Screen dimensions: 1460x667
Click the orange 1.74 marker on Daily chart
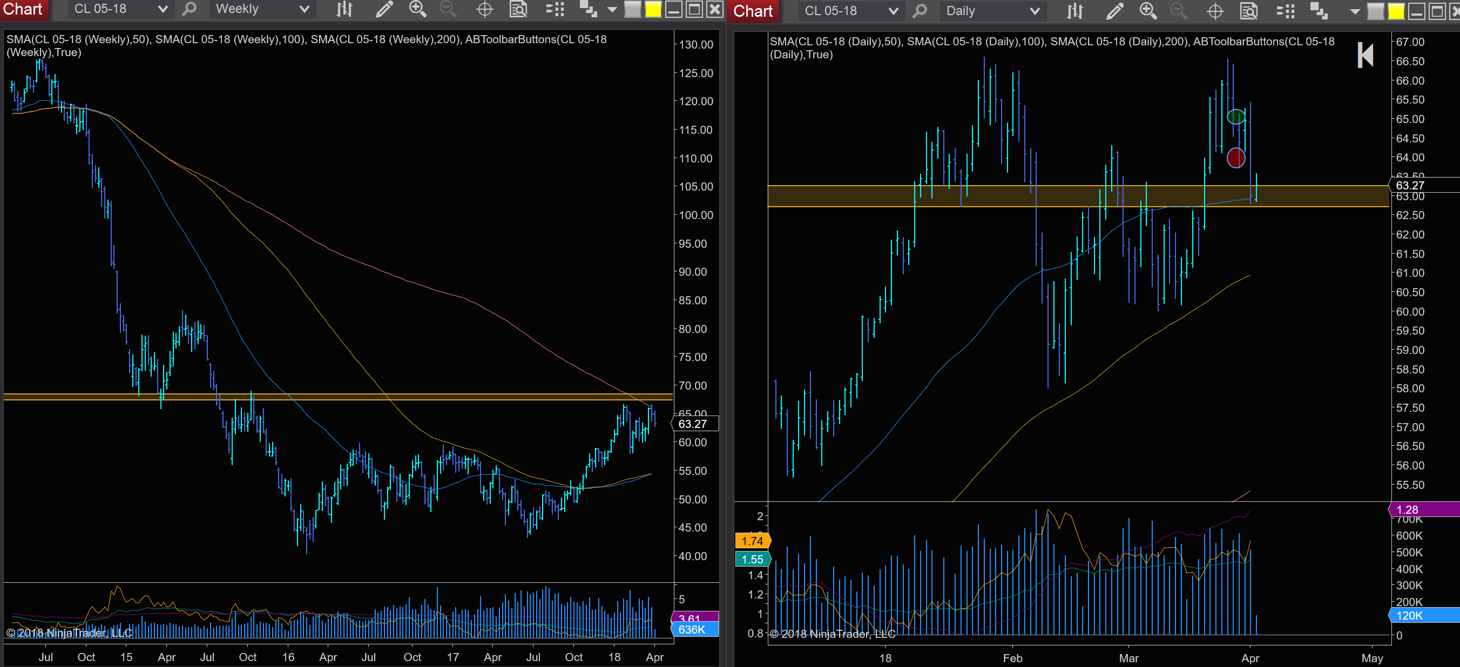pos(753,541)
